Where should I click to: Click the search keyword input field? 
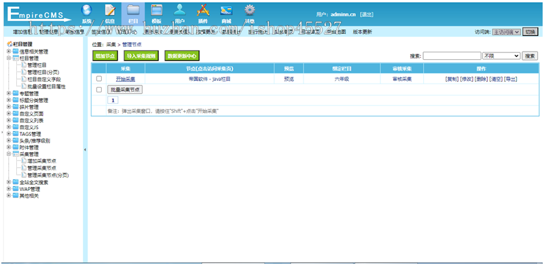(x=452, y=56)
